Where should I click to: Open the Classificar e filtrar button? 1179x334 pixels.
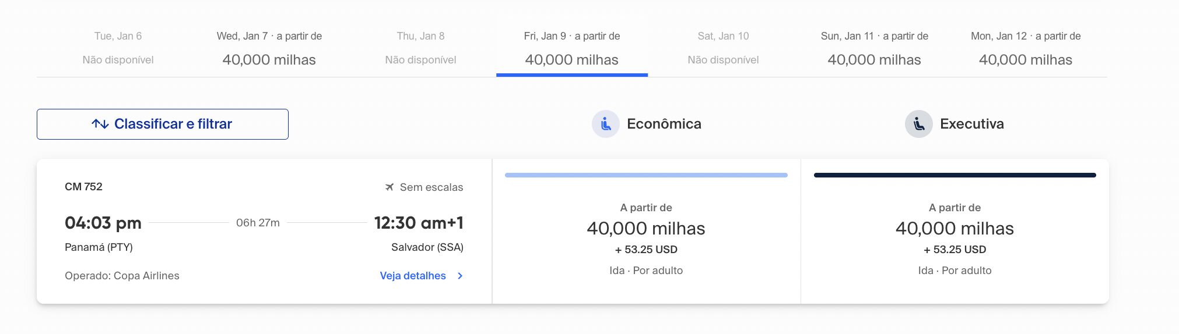tap(163, 124)
